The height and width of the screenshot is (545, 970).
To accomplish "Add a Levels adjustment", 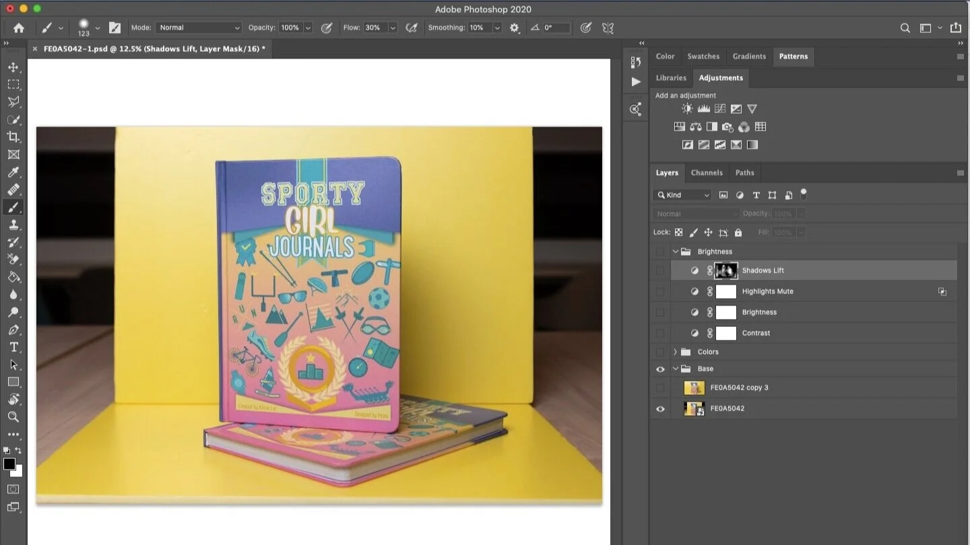I will [703, 108].
